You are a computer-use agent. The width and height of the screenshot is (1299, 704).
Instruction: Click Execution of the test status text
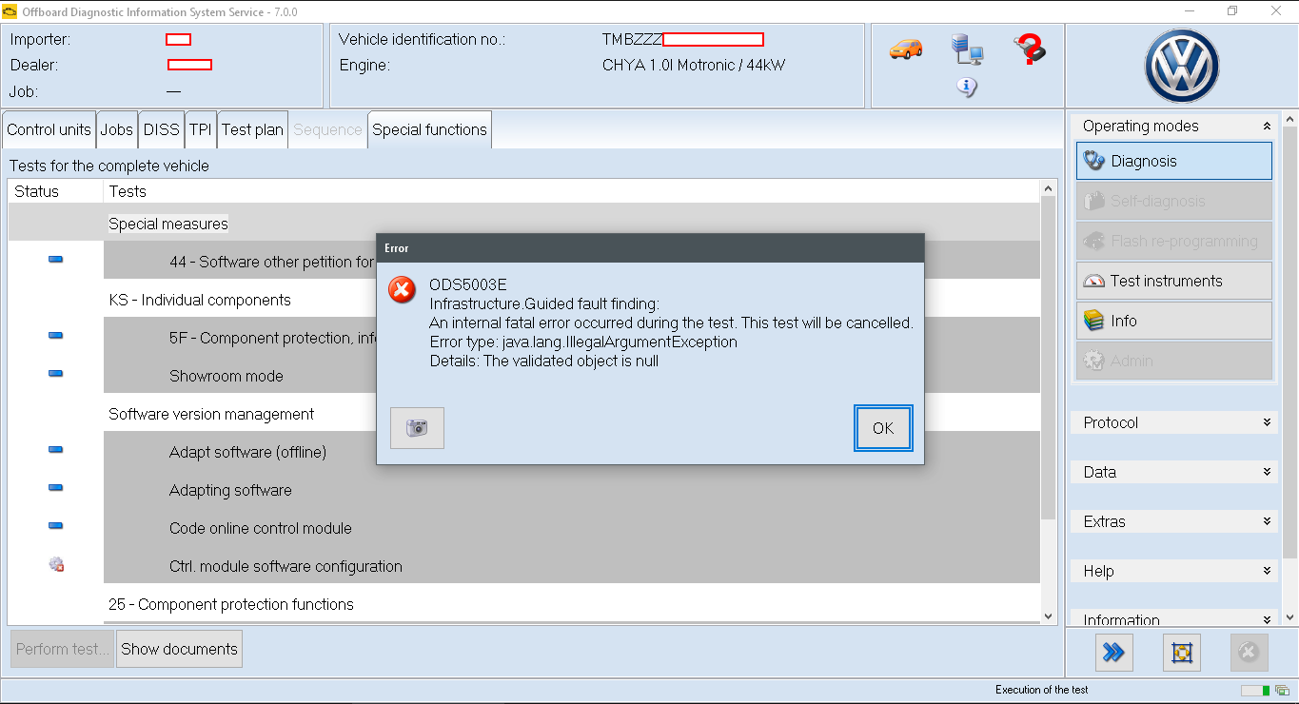coord(1042,690)
